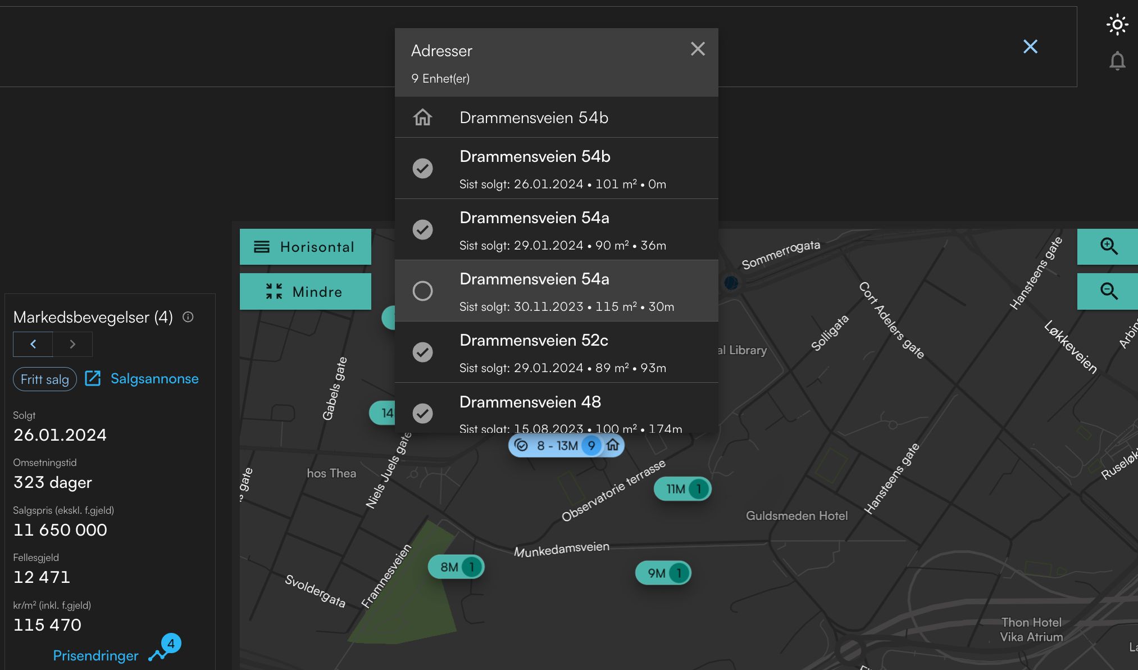Click the zoom out map button
This screenshot has width=1138, height=670.
tap(1108, 291)
